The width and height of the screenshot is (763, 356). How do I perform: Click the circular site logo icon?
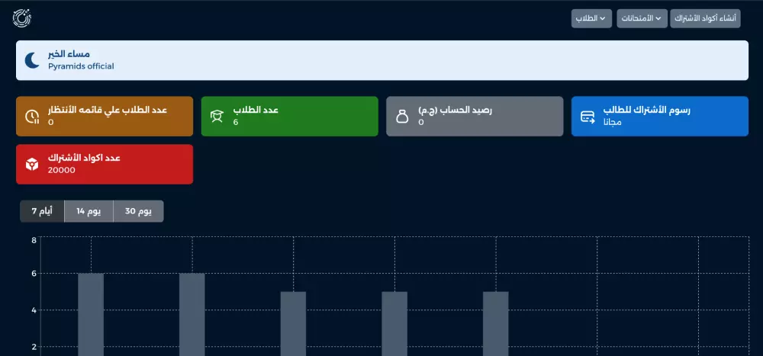22,18
